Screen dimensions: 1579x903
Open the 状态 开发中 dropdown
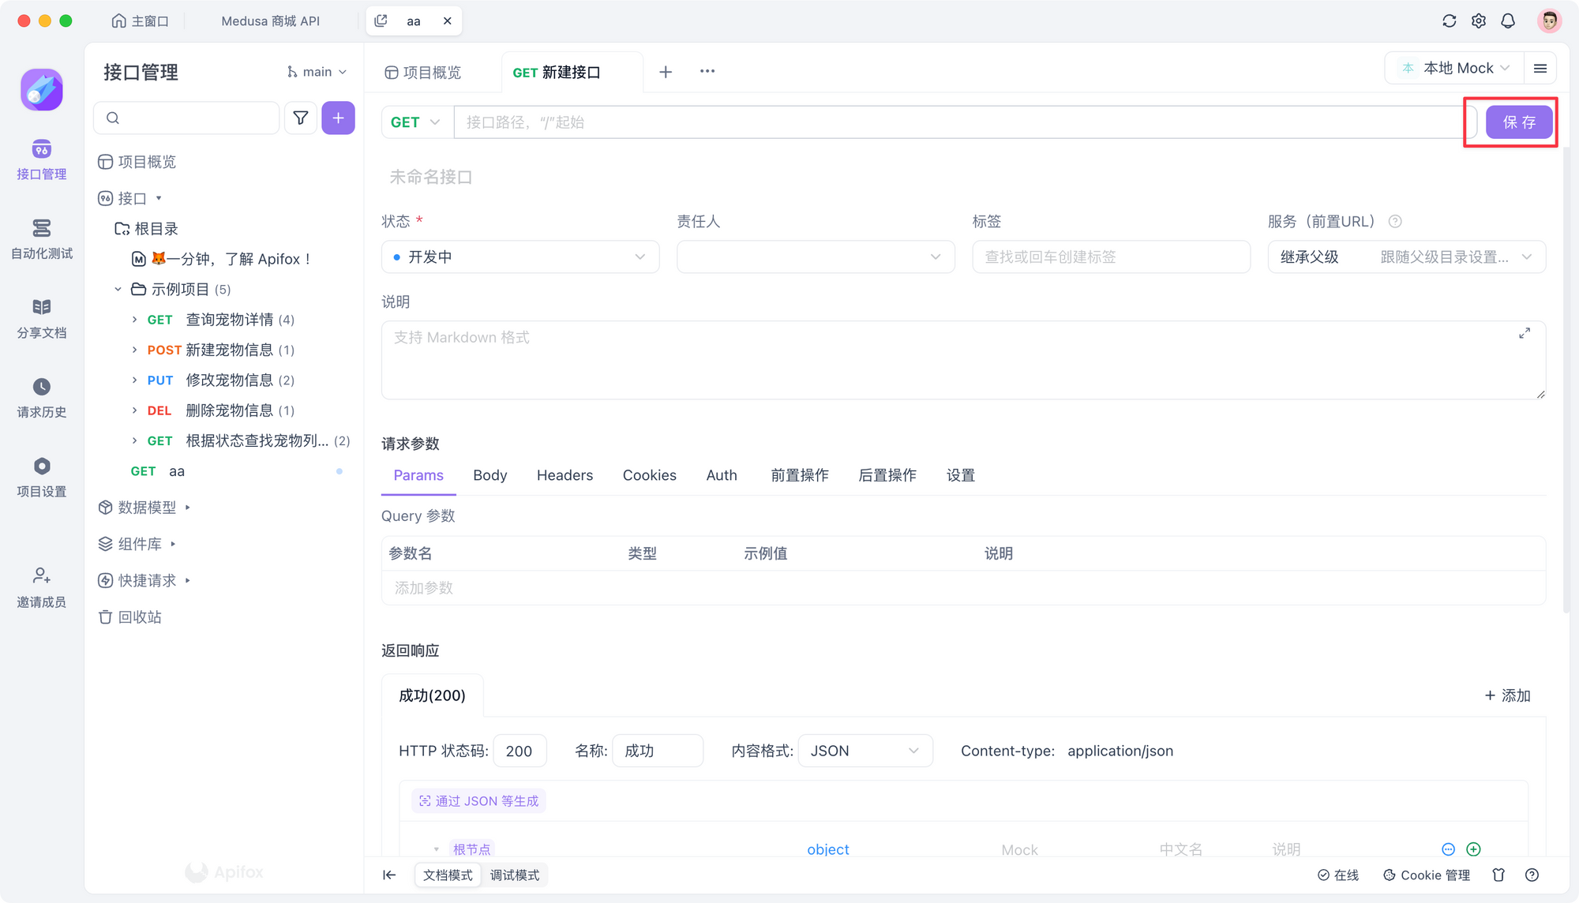tap(520, 257)
